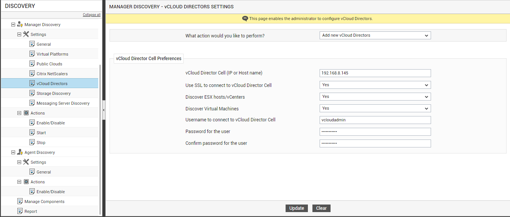Screen dimensions: 510x217
Task: Click the page icon beside Virtual Platforms
Action: point(32,54)
